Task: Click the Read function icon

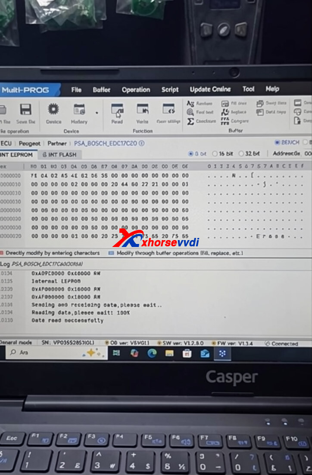Action: (x=117, y=109)
